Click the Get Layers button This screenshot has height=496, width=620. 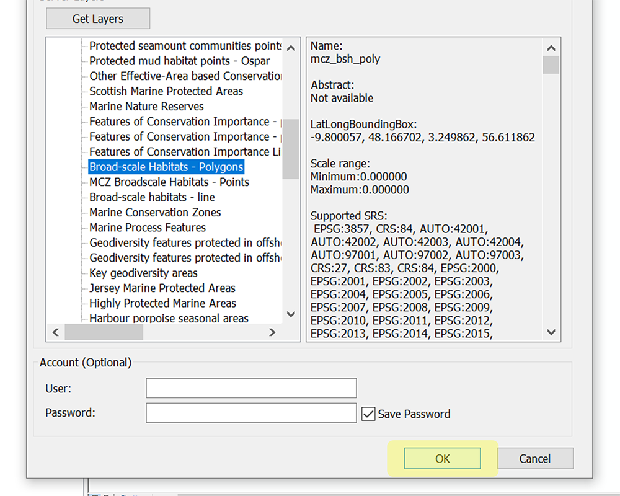tap(97, 18)
